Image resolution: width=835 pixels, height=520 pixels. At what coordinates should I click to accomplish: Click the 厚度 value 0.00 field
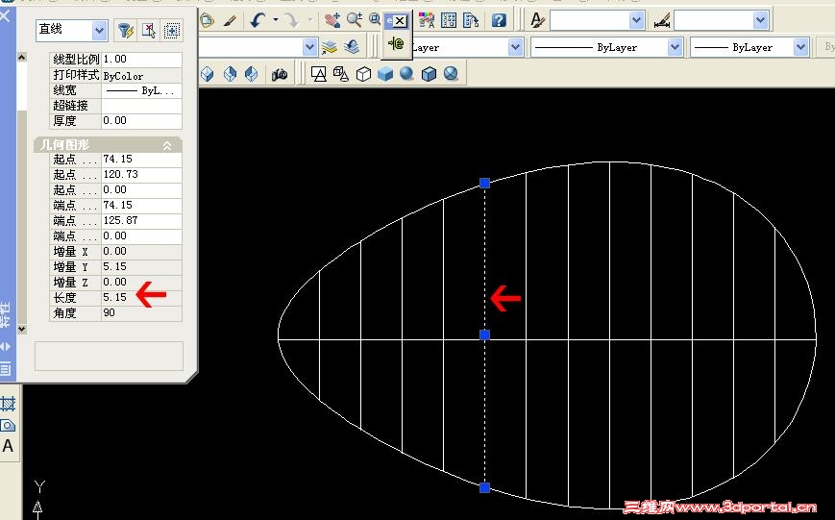pos(141,121)
